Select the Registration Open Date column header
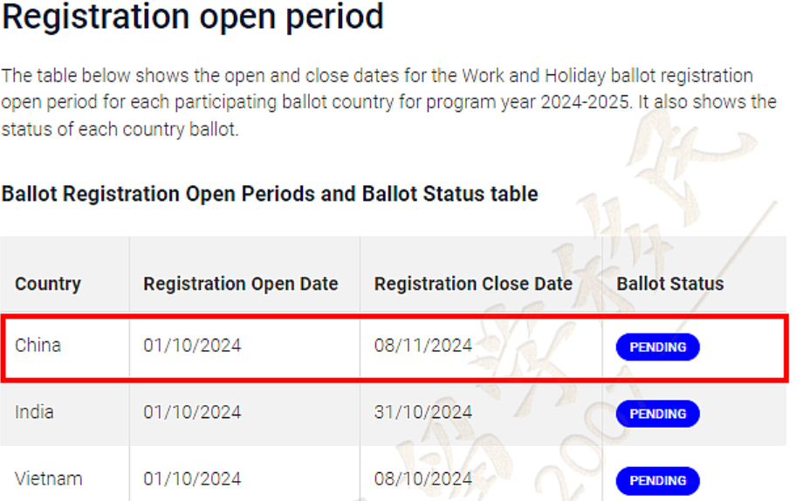This screenshot has height=501, width=796. (241, 284)
